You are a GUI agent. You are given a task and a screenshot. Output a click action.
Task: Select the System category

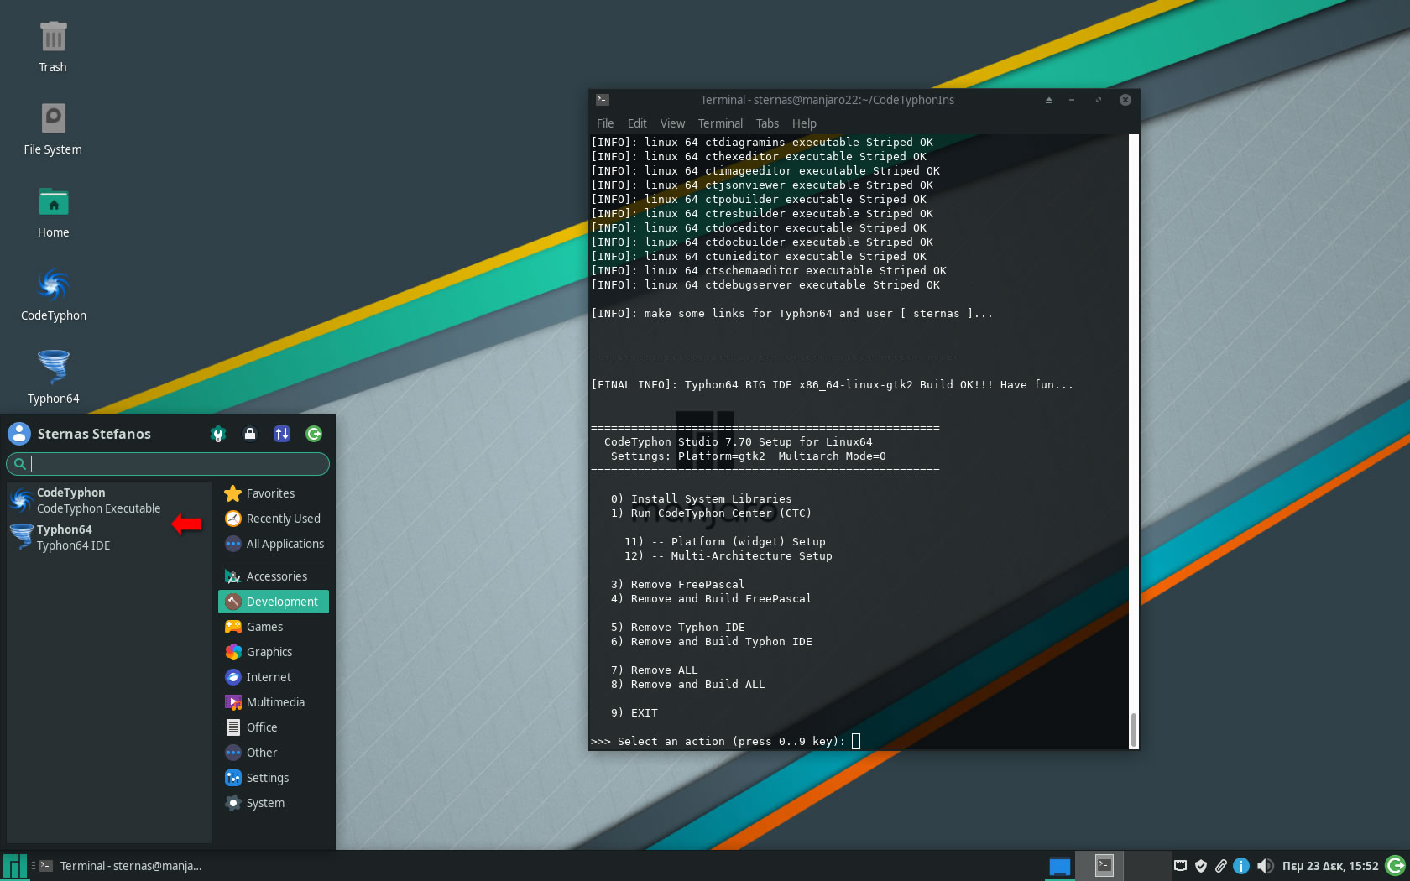click(x=273, y=803)
